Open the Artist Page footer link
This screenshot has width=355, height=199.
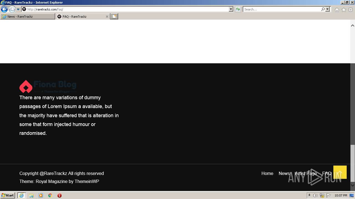306,173
